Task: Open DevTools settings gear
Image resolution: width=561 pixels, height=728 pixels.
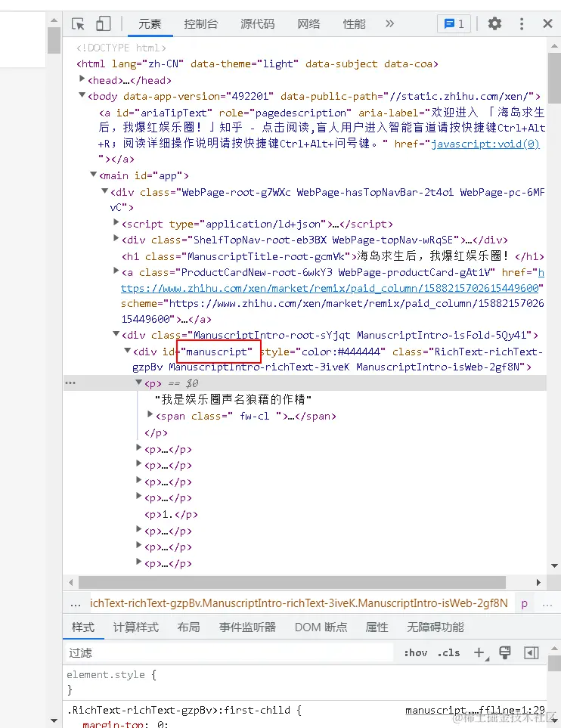Action: (x=494, y=23)
